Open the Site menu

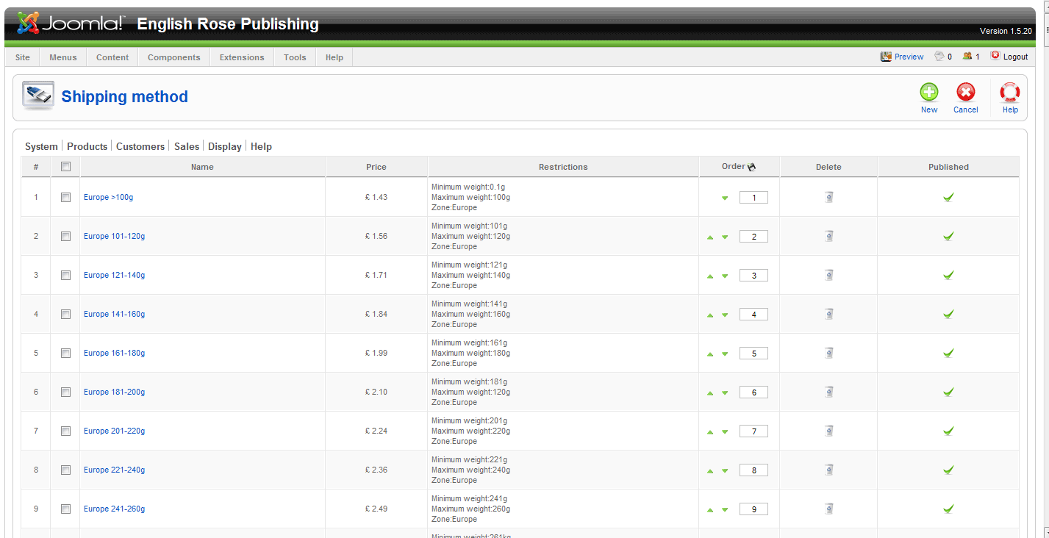(x=23, y=57)
